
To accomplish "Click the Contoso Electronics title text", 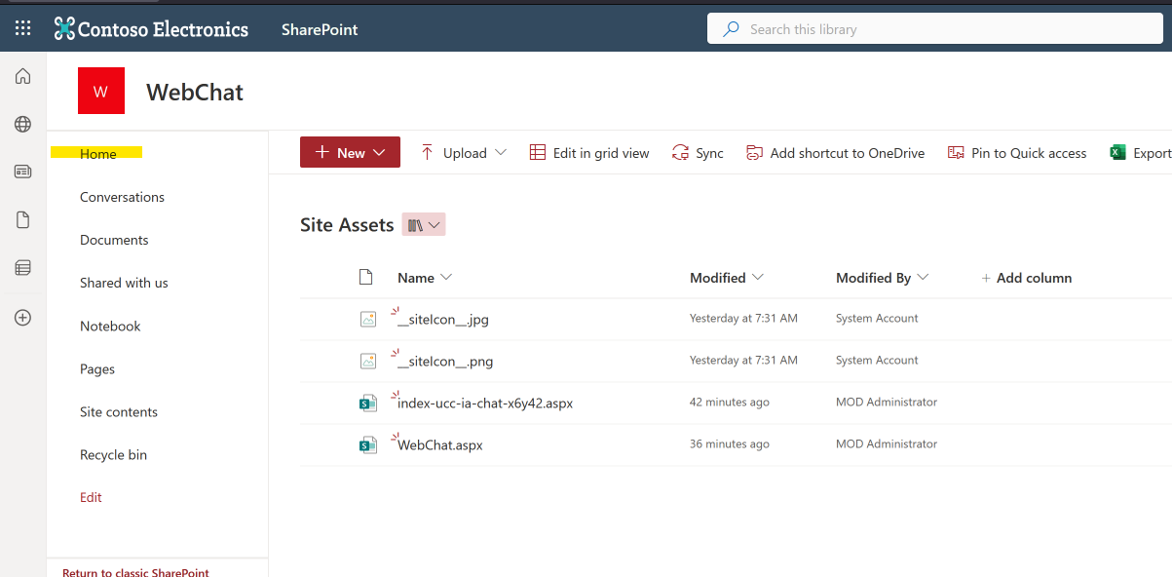I will (164, 29).
